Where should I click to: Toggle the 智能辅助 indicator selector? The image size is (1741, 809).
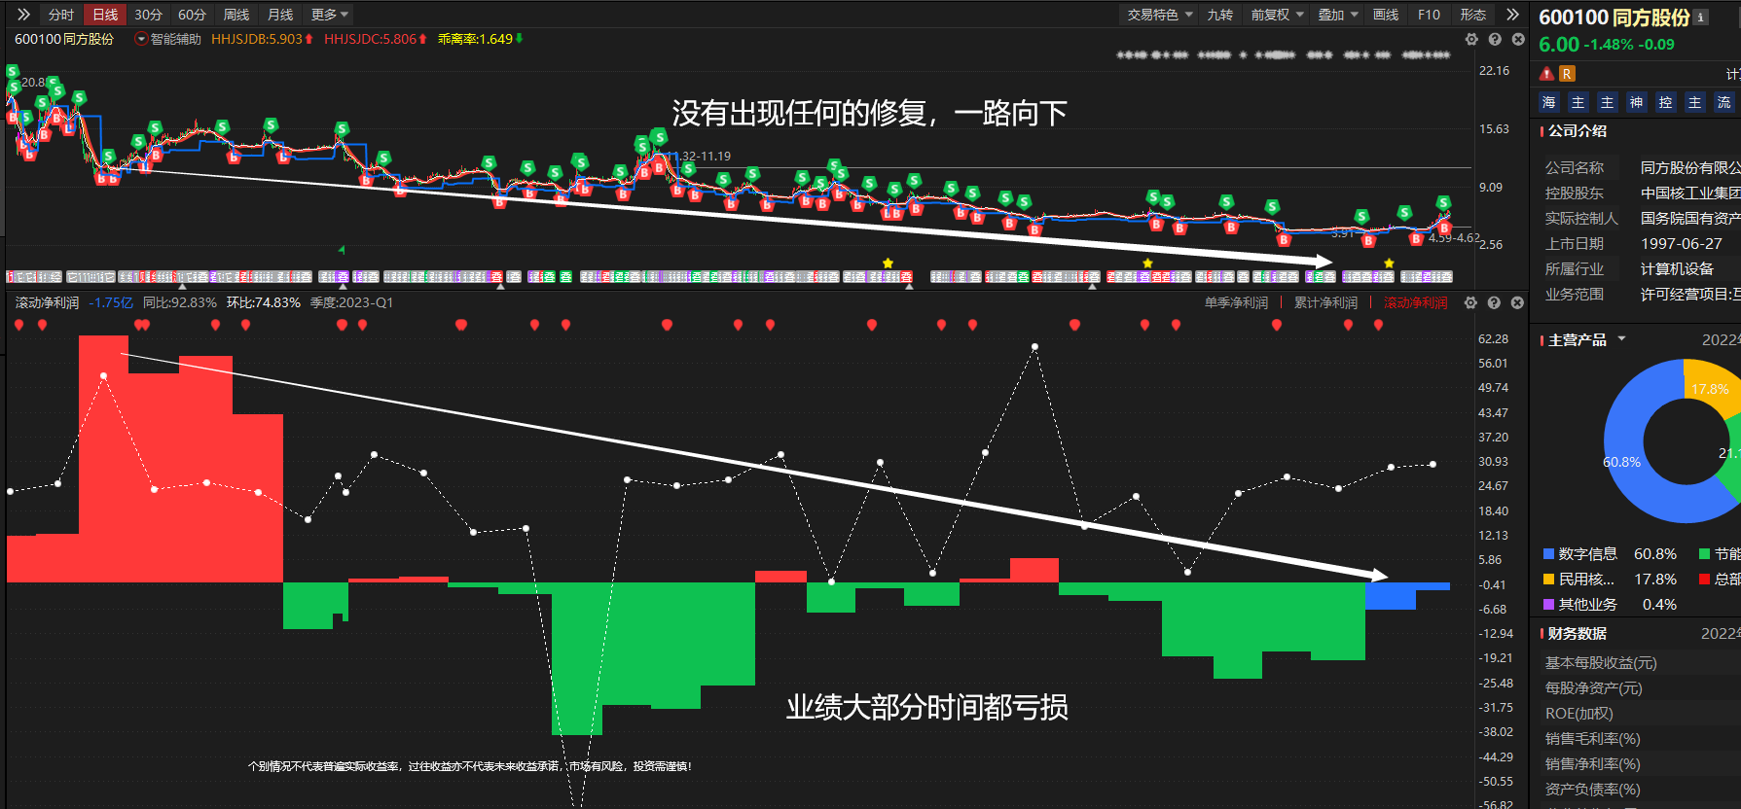[x=168, y=39]
